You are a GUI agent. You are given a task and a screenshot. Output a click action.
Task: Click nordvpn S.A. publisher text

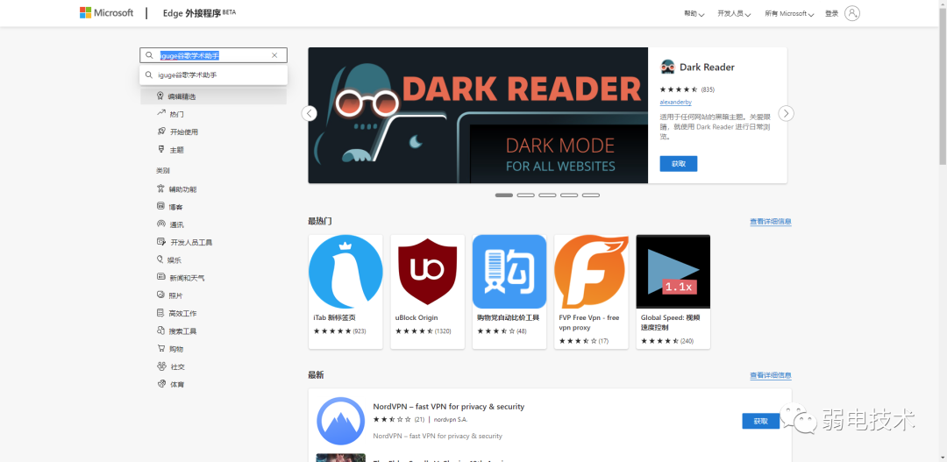click(451, 419)
